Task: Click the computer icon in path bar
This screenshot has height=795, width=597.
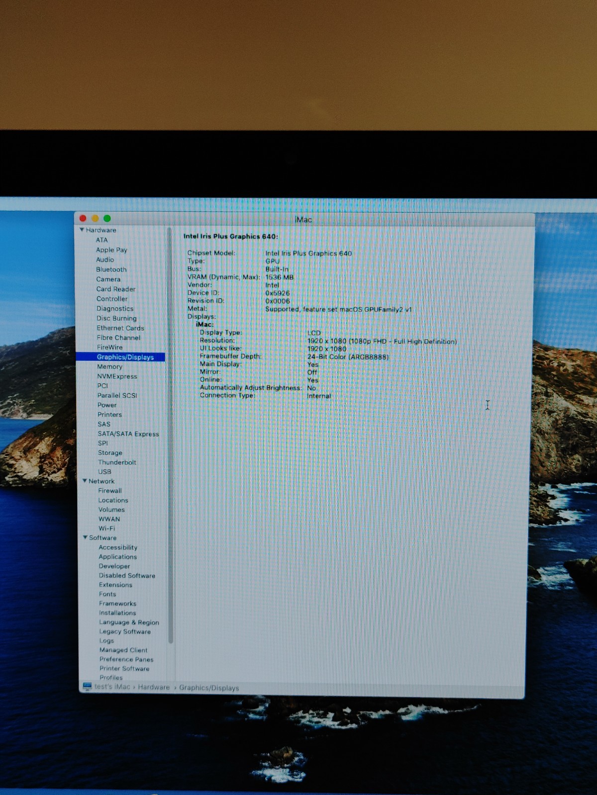Action: (x=88, y=687)
